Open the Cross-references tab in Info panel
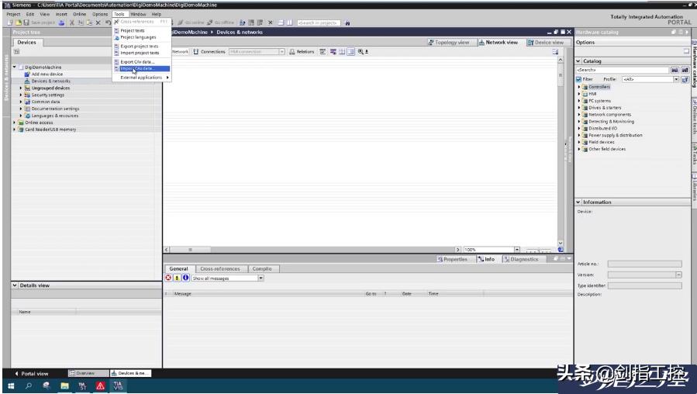Viewport: 697px width, 394px height. click(220, 268)
